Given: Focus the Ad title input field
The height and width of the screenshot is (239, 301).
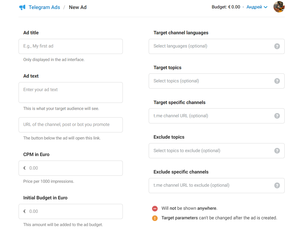Looking at the screenshot, I should [x=71, y=46].
